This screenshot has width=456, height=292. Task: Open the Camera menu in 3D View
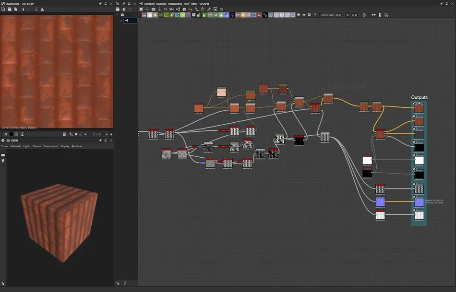click(x=37, y=146)
